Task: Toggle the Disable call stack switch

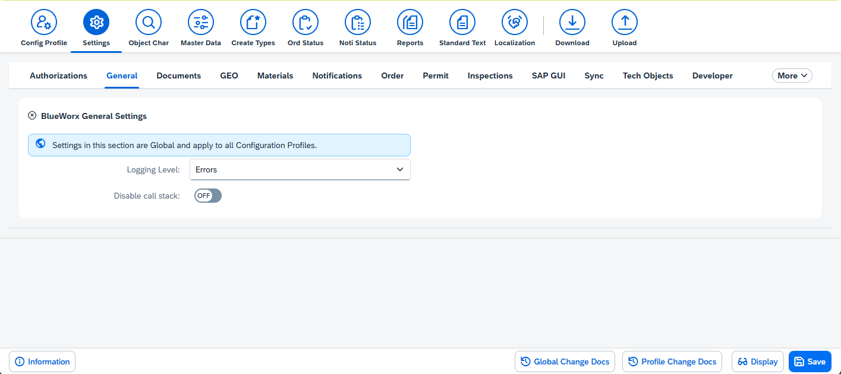Action: (208, 196)
